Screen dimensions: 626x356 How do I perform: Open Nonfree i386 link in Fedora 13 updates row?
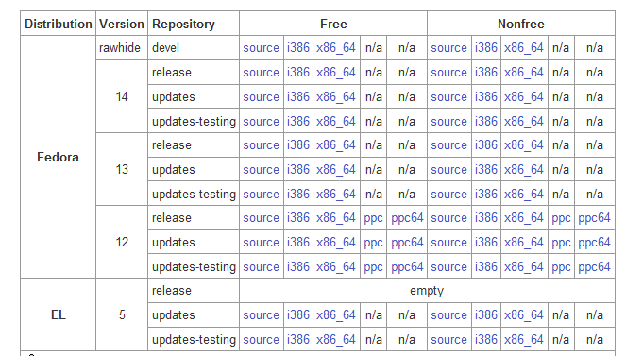click(x=486, y=169)
